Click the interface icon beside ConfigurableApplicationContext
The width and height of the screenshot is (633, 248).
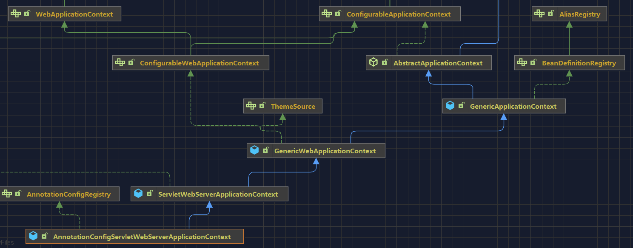pos(327,14)
